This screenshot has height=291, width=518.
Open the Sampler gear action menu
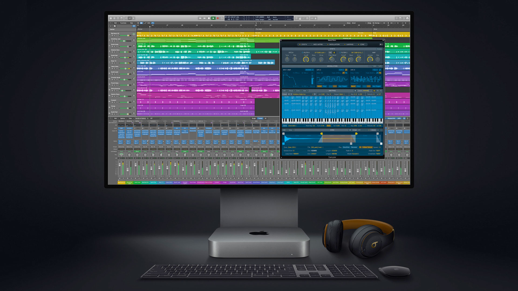[381, 44]
